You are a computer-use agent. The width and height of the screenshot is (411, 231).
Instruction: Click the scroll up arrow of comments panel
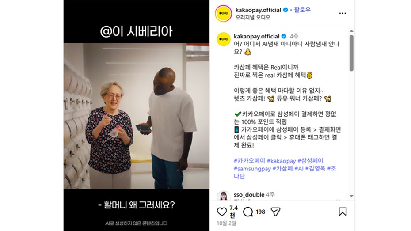(351, 31)
